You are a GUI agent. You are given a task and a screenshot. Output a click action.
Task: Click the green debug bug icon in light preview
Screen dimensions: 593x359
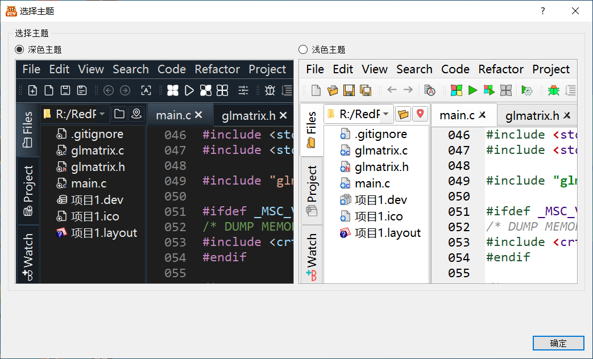tap(554, 90)
